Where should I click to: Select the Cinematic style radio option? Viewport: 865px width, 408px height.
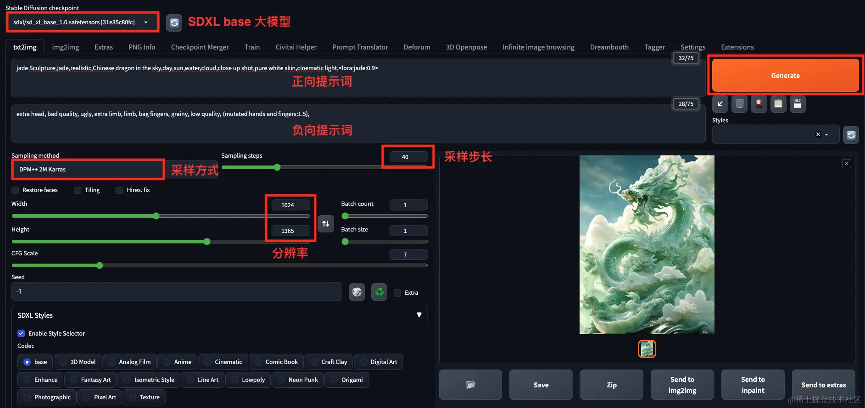(x=223, y=362)
